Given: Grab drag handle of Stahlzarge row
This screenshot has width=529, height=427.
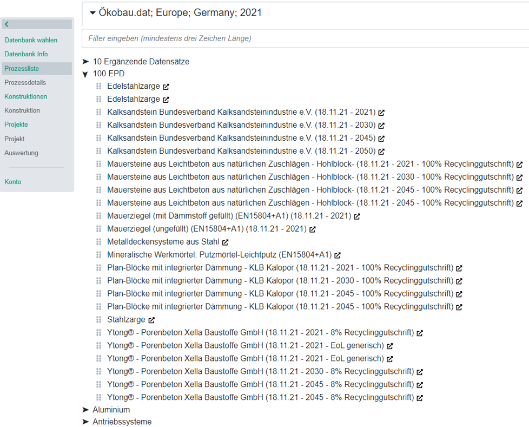Looking at the screenshot, I should (98, 319).
